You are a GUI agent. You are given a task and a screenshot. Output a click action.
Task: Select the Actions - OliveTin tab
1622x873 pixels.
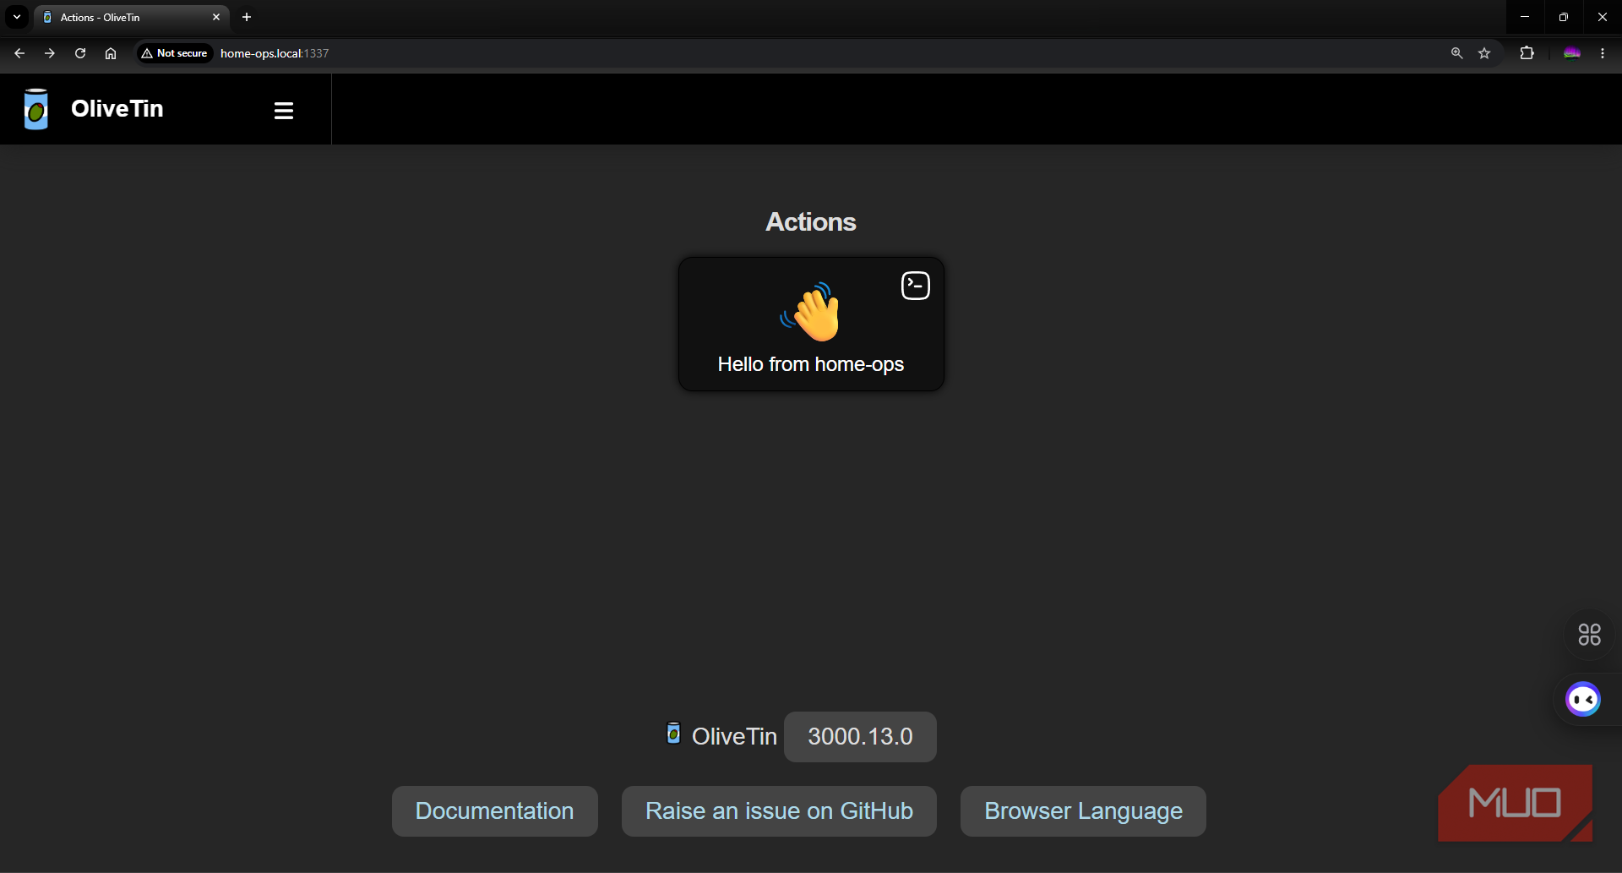133,17
